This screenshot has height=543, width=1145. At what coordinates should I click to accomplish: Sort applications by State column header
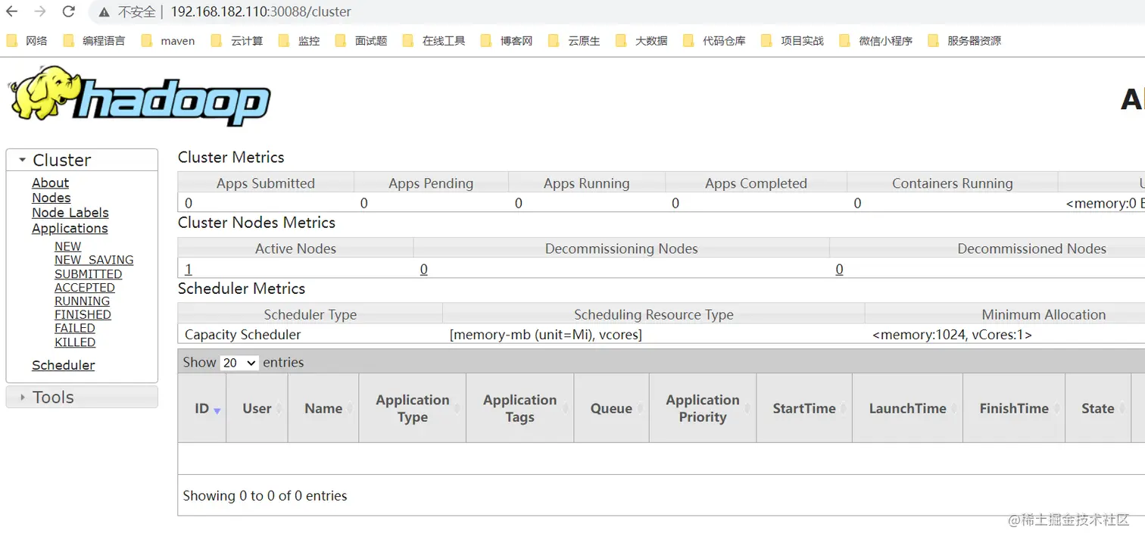click(1097, 408)
